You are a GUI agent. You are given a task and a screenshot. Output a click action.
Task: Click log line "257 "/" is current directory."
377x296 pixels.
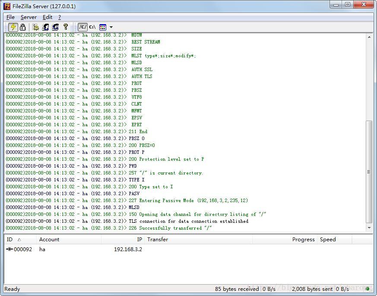click(105, 173)
